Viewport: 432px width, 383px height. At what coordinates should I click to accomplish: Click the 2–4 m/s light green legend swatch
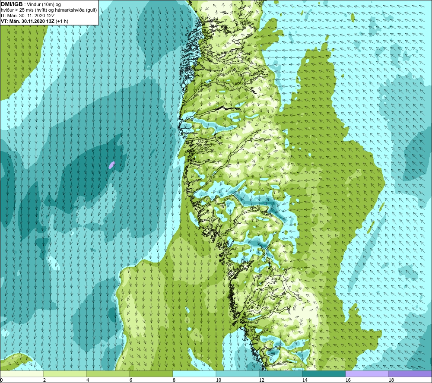[65, 374]
